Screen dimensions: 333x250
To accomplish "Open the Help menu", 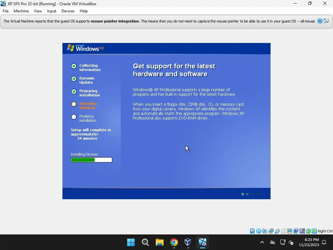I will (x=84, y=11).
